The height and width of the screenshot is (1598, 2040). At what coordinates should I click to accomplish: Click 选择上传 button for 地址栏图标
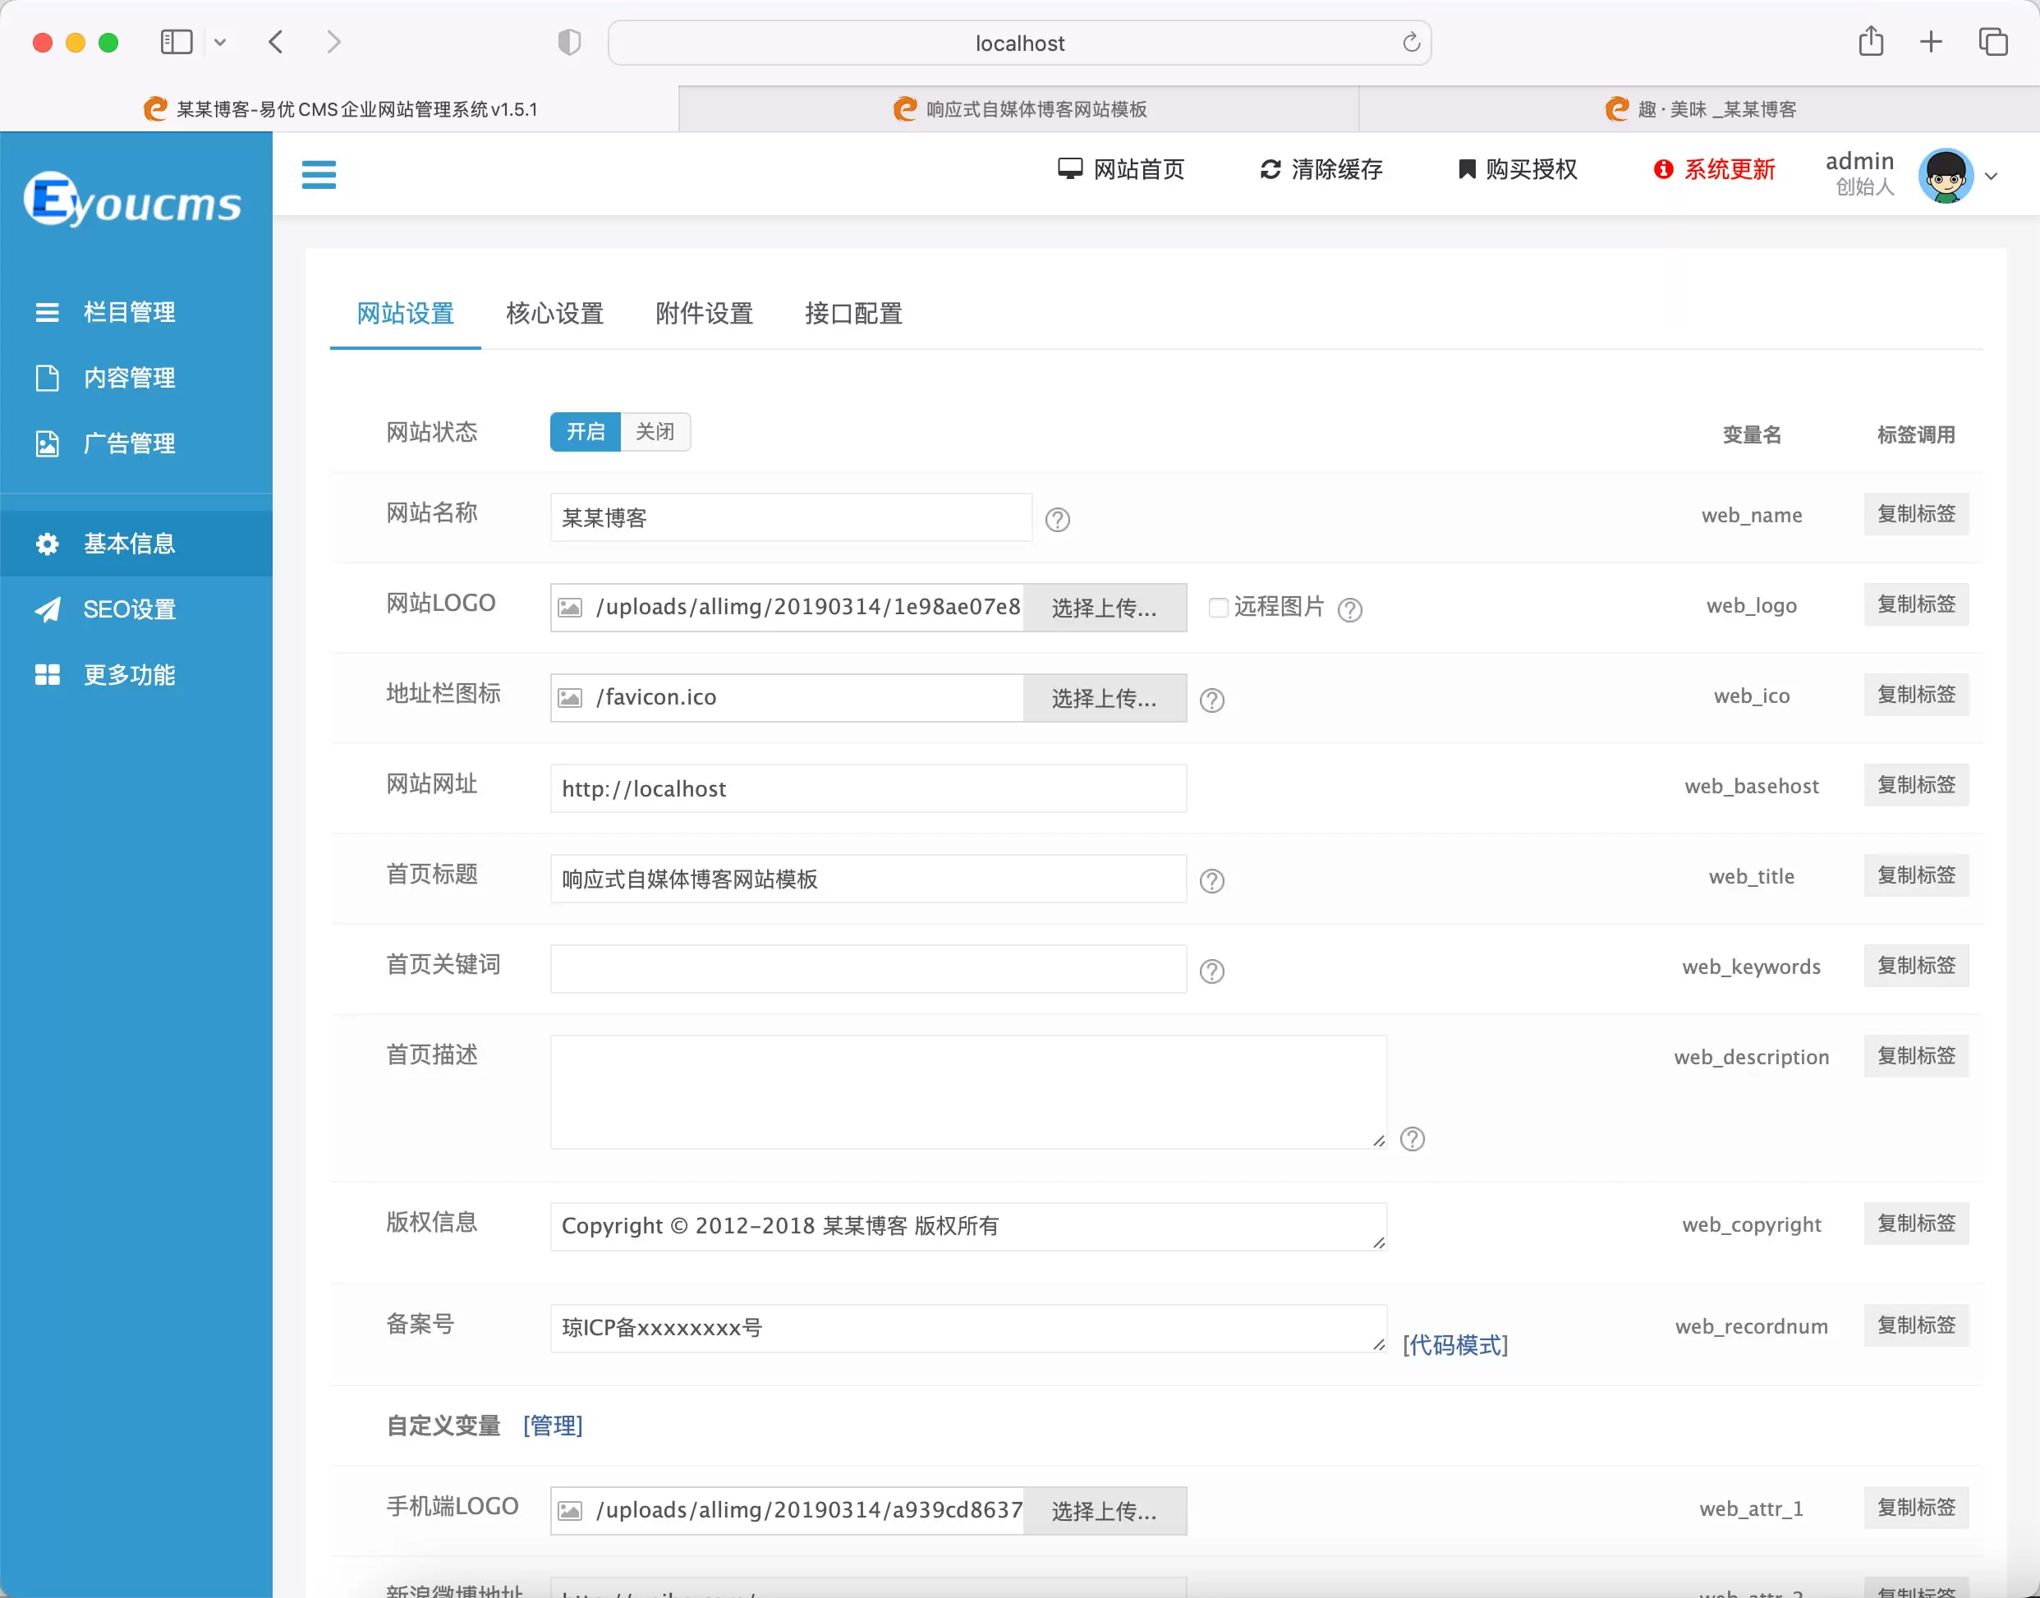point(1105,698)
